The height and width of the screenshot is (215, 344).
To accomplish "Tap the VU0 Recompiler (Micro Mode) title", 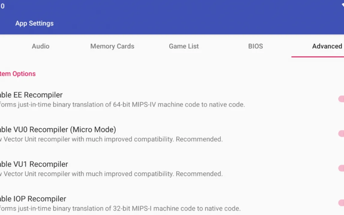I will tap(58, 129).
